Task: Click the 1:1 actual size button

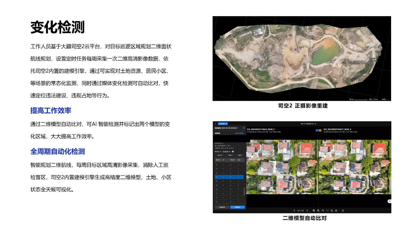Action: (x=327, y=211)
